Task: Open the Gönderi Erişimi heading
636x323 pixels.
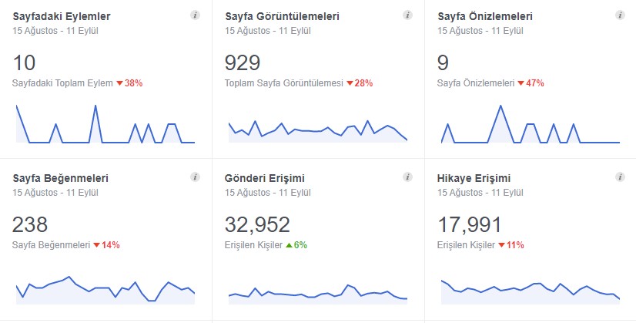Action: 265,178
